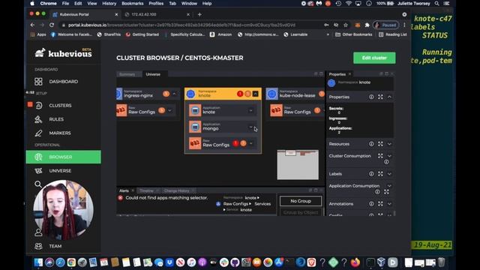The image size is (480, 270).
Task: Expand the Annotations section chevron
Action: 389,203
